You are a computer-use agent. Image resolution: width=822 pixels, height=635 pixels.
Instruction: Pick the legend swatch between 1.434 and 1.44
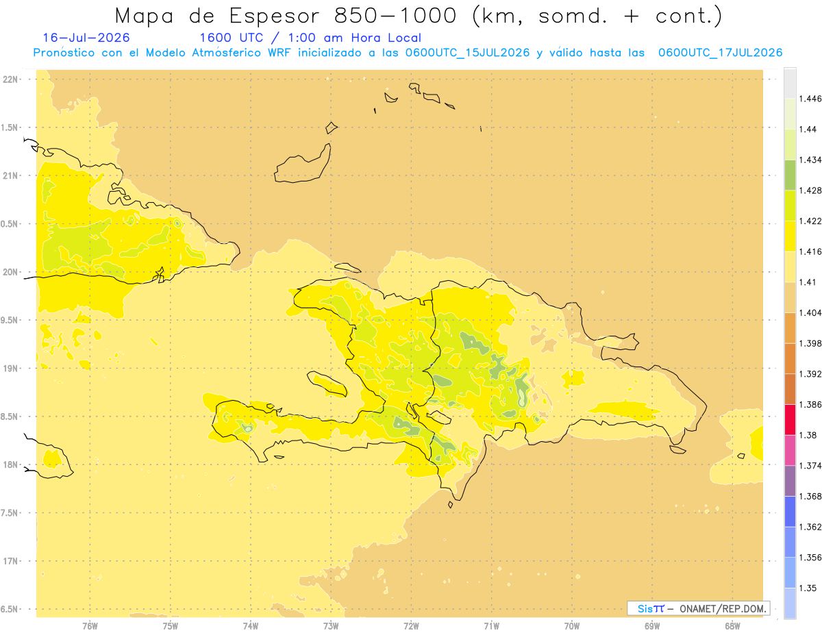coord(790,145)
